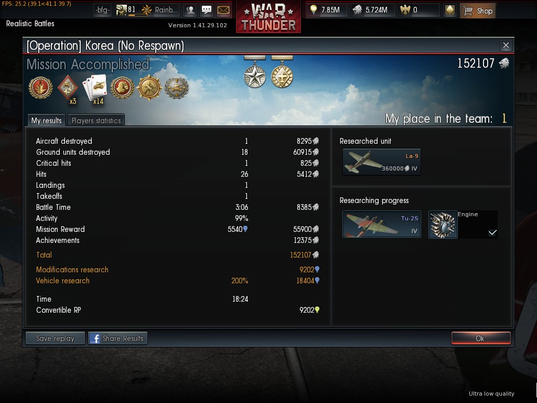This screenshot has width=537, height=403.
Task: Open the mail envelope icon
Action: pos(223,10)
